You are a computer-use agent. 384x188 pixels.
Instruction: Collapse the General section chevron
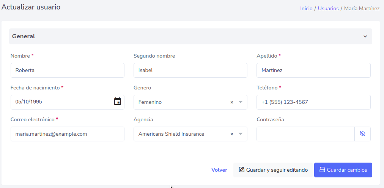(365, 36)
